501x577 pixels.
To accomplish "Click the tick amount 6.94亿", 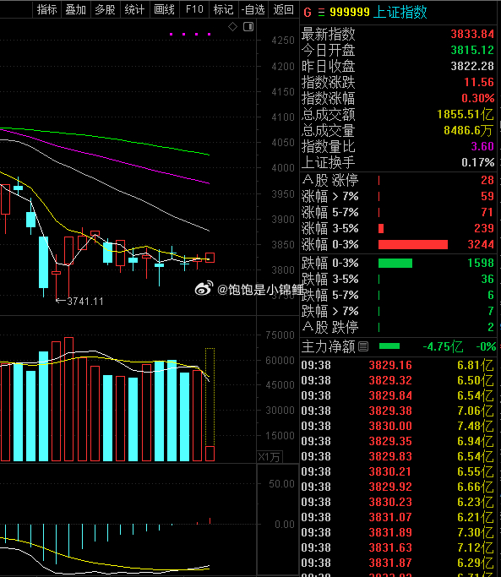I will pyautogui.click(x=476, y=441).
